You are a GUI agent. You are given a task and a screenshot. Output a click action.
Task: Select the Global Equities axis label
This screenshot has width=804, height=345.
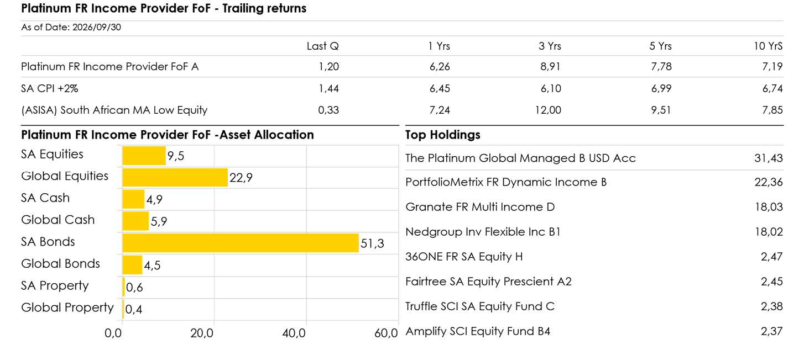click(x=65, y=176)
